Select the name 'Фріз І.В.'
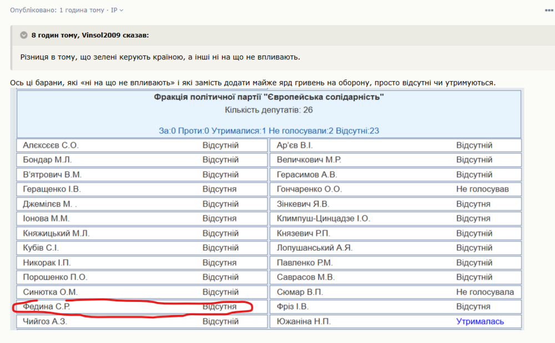 click(x=292, y=307)
